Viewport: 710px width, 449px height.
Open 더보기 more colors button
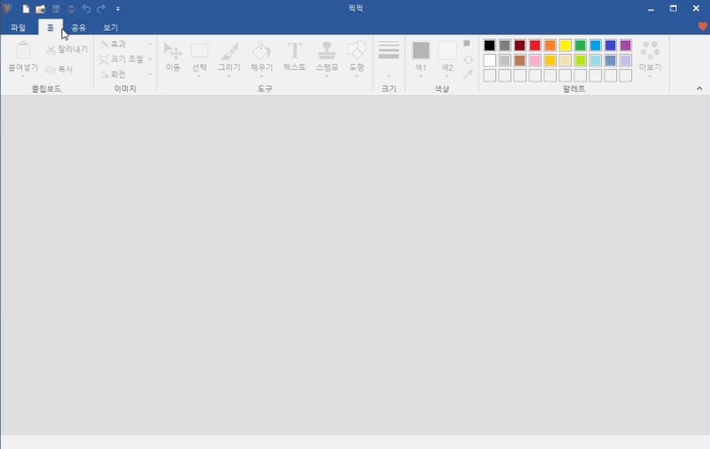[650, 59]
